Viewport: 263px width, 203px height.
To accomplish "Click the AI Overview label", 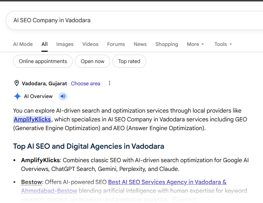I will pos(38,96).
